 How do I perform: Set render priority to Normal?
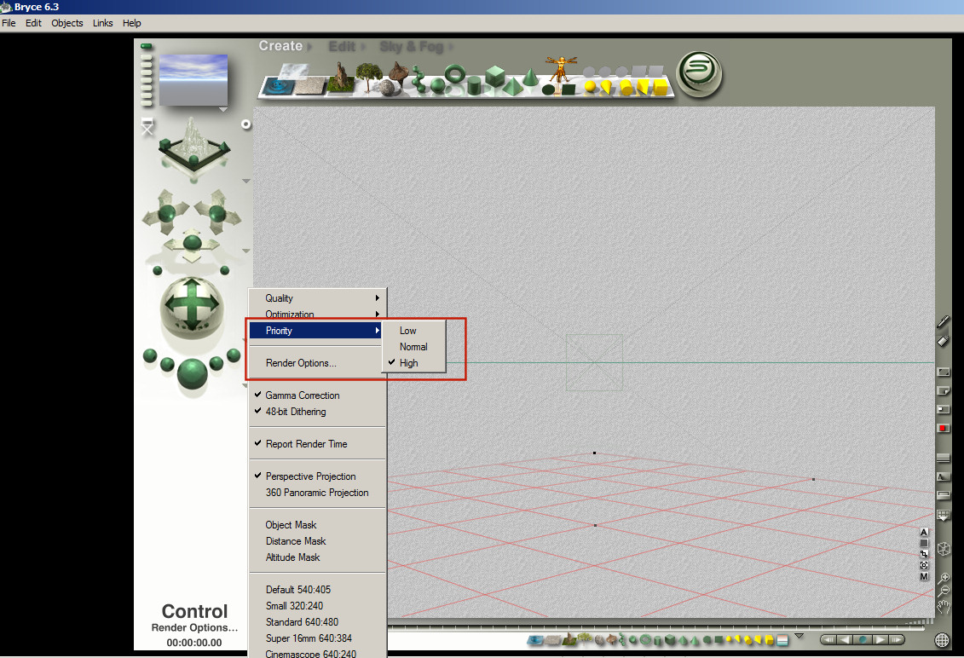coord(413,347)
